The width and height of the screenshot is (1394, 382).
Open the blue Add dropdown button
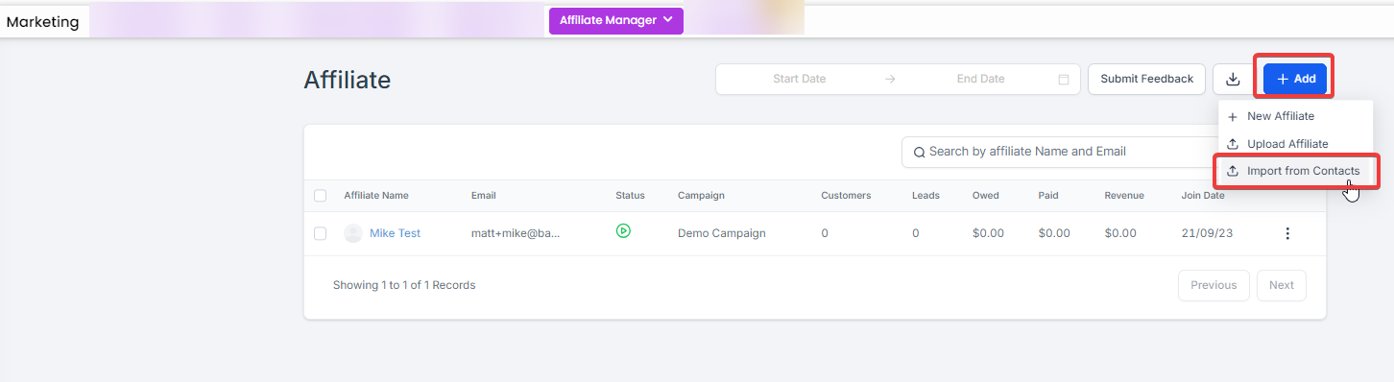1295,79
